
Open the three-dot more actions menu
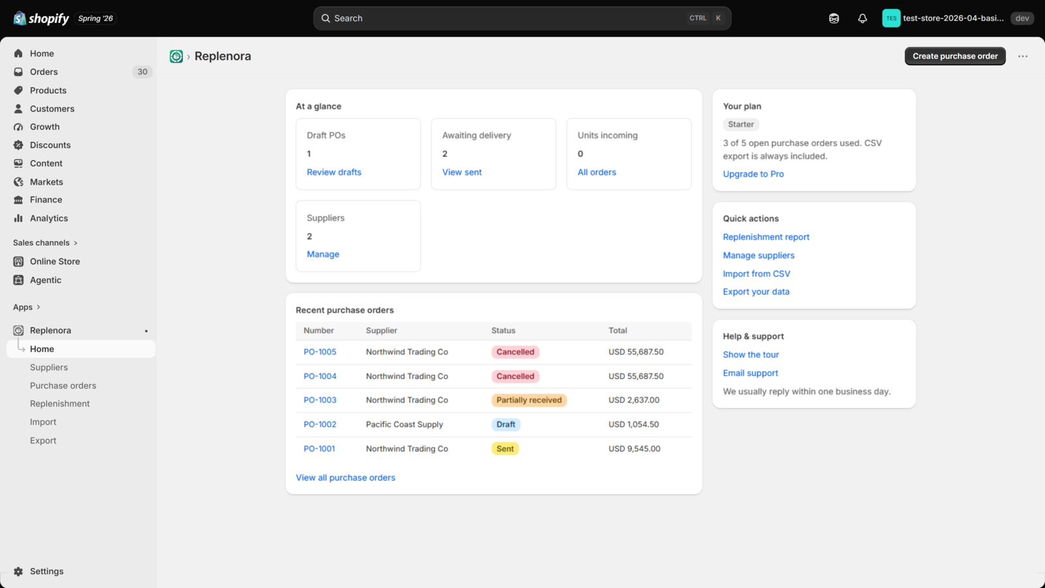1023,56
